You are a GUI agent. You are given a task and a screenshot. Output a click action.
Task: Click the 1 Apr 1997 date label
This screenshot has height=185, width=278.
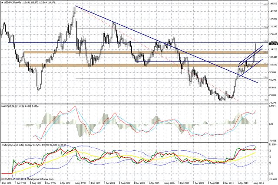pos(65,183)
